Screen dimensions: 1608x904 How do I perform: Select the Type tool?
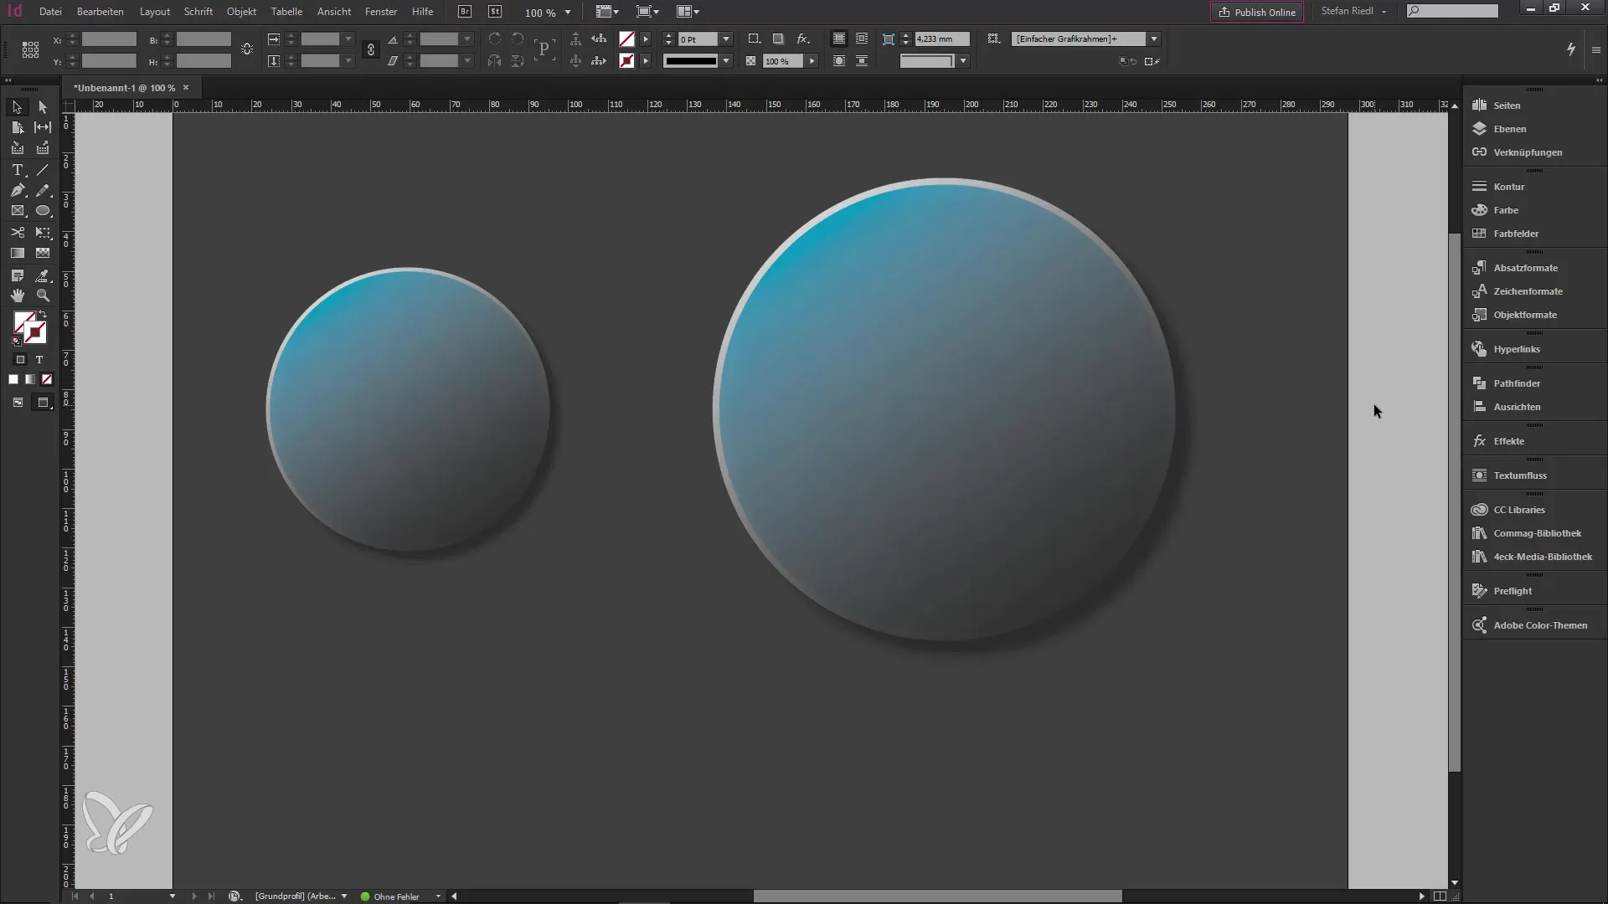coord(17,170)
